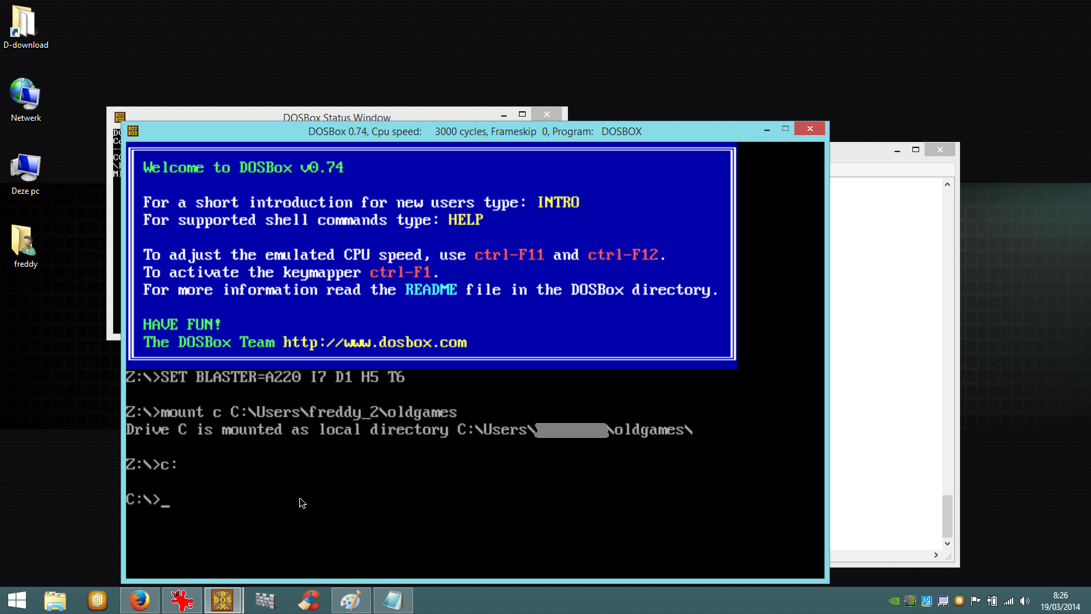Check the battery power tray icon

coord(992,601)
